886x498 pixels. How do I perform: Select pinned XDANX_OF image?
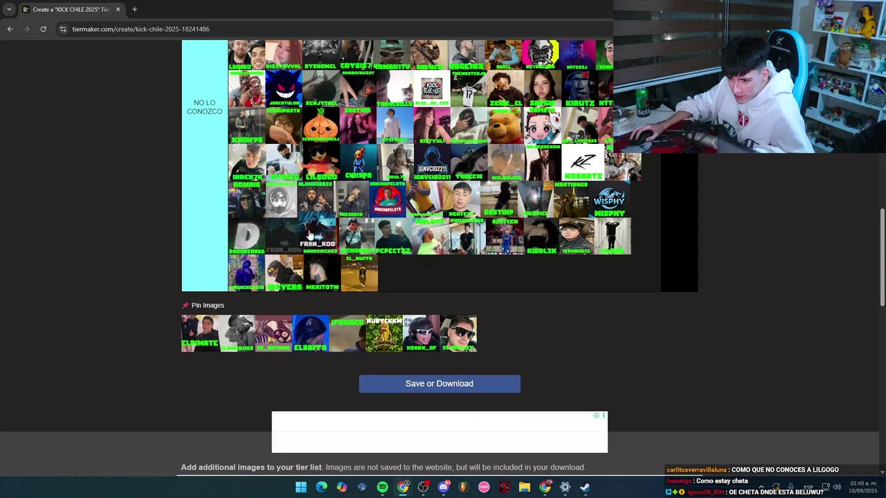[x=421, y=333]
